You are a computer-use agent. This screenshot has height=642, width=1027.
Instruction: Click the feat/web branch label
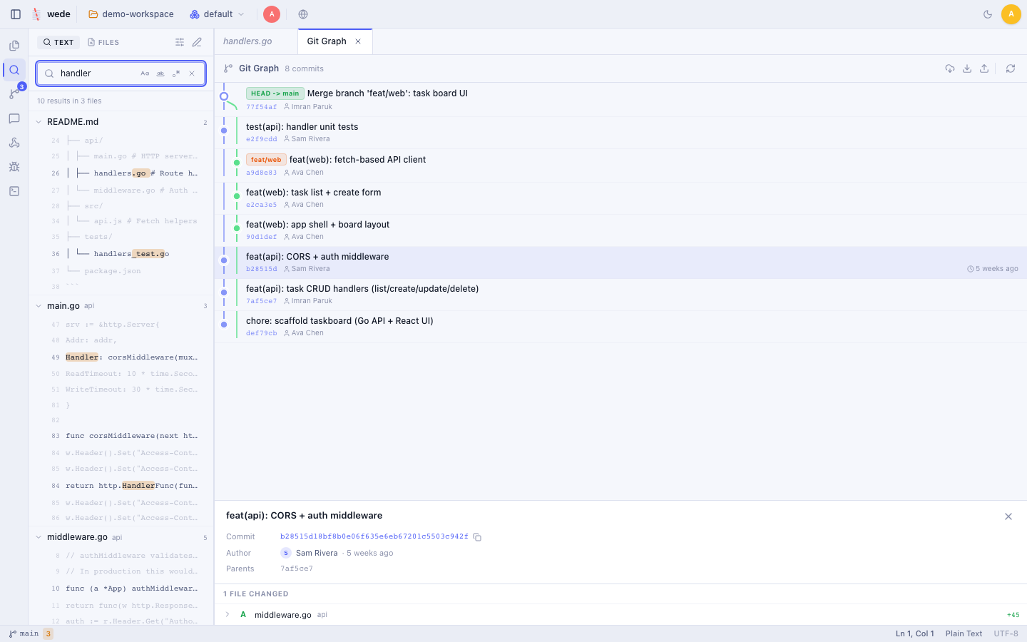266,160
